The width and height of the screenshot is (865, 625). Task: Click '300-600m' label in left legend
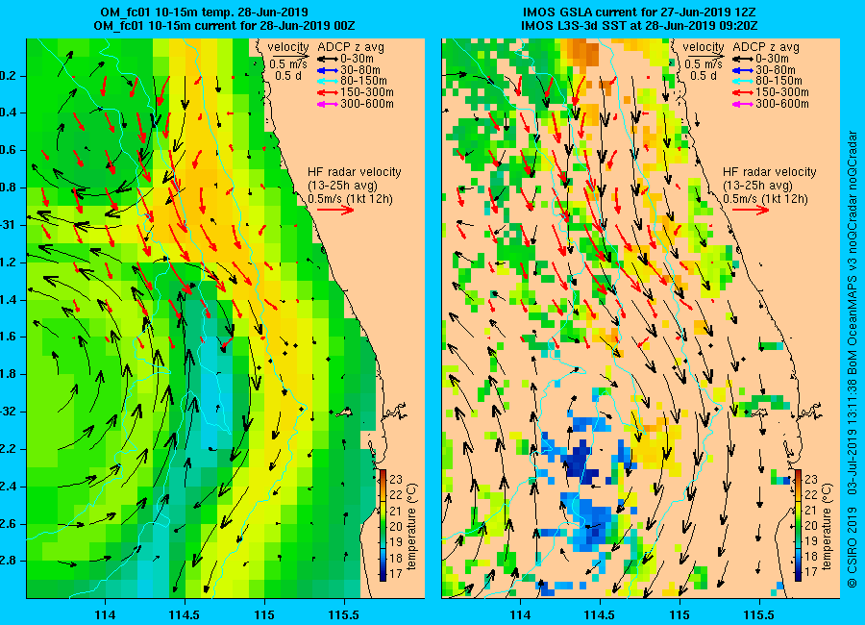coord(367,104)
